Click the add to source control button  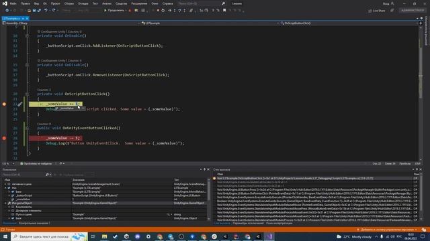(x=387, y=230)
